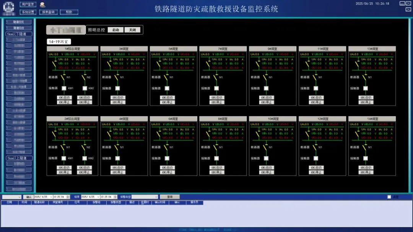Open the 报表查询 menu
Viewport: 413px width, 232px height.
(x=48, y=12)
